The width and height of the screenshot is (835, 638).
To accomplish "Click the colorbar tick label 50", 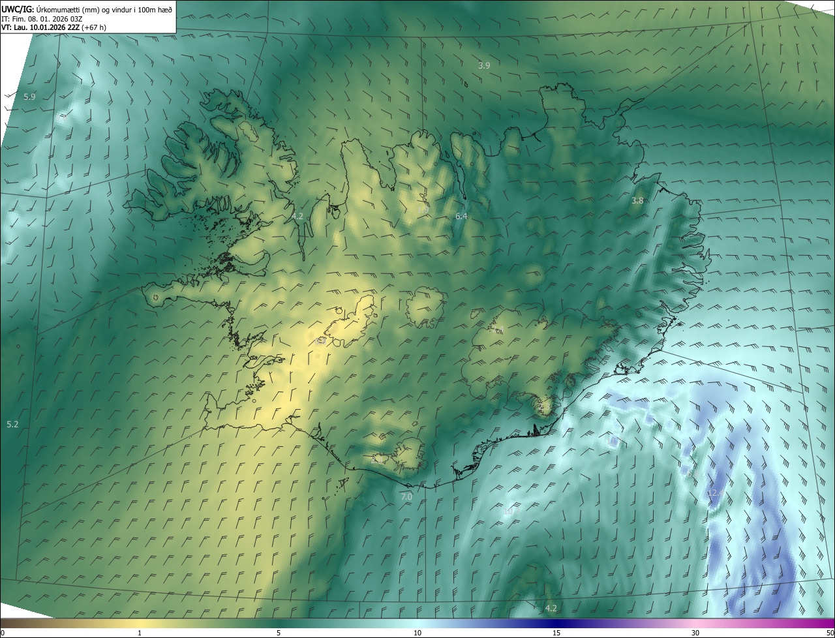I will coord(830,633).
